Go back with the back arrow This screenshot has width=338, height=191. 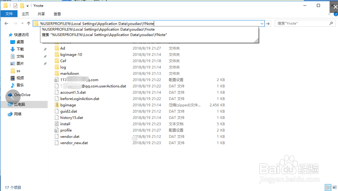click(6, 24)
